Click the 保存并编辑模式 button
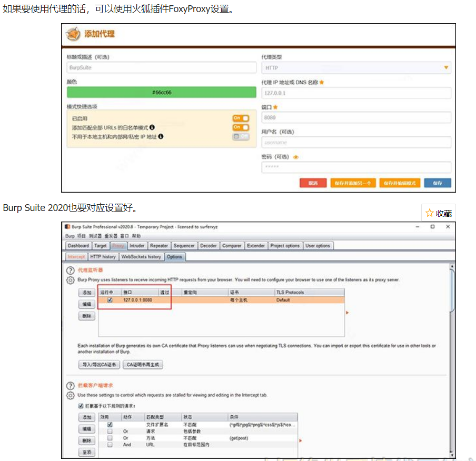The image size is (476, 461). [x=400, y=183]
